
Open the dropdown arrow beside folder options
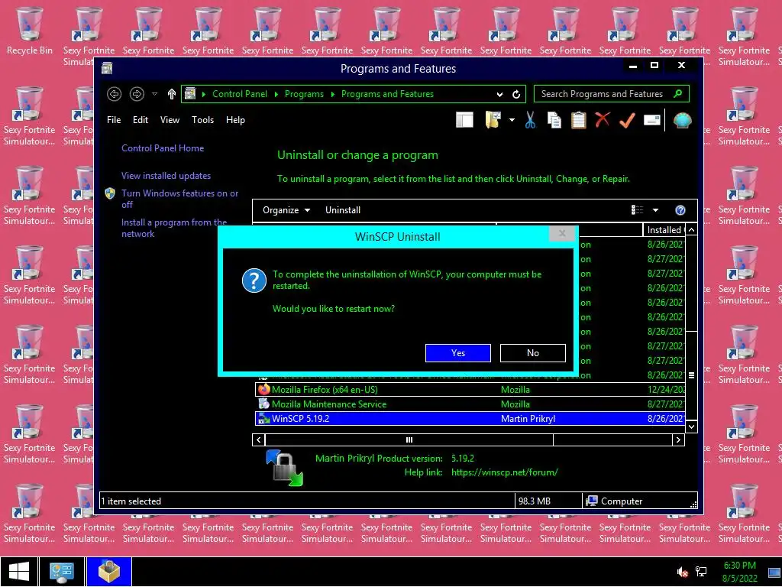[512, 120]
